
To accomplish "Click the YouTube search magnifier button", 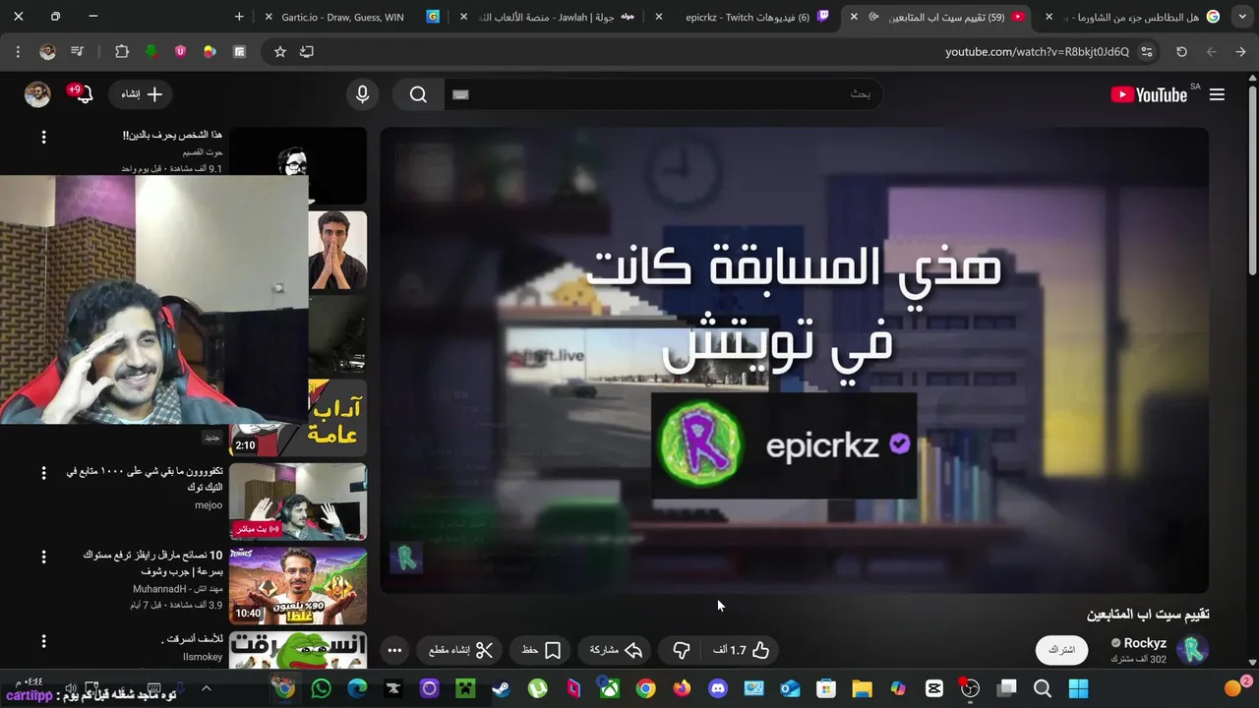I will 418,94.
